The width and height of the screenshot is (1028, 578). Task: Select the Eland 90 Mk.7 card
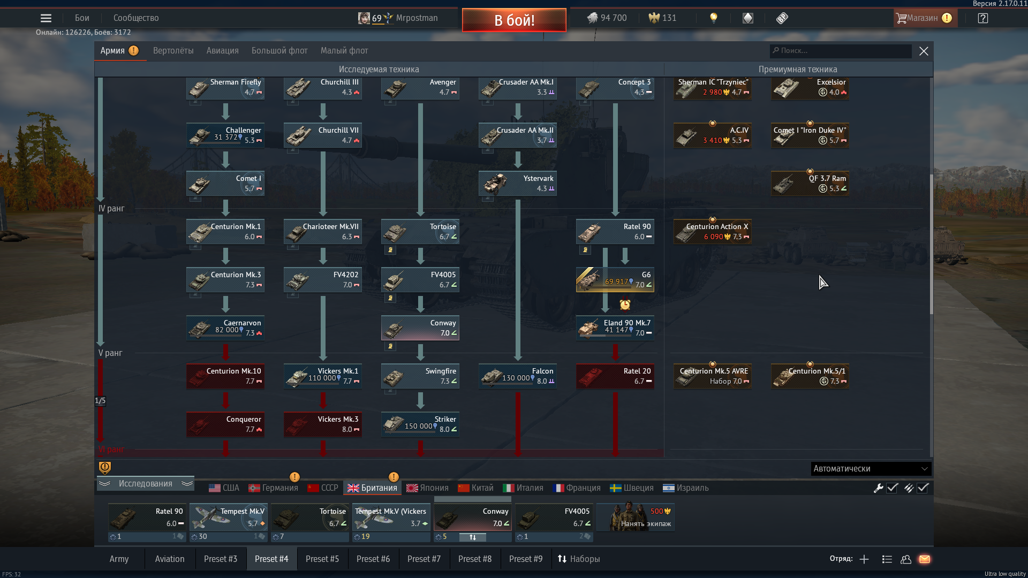coord(615,328)
